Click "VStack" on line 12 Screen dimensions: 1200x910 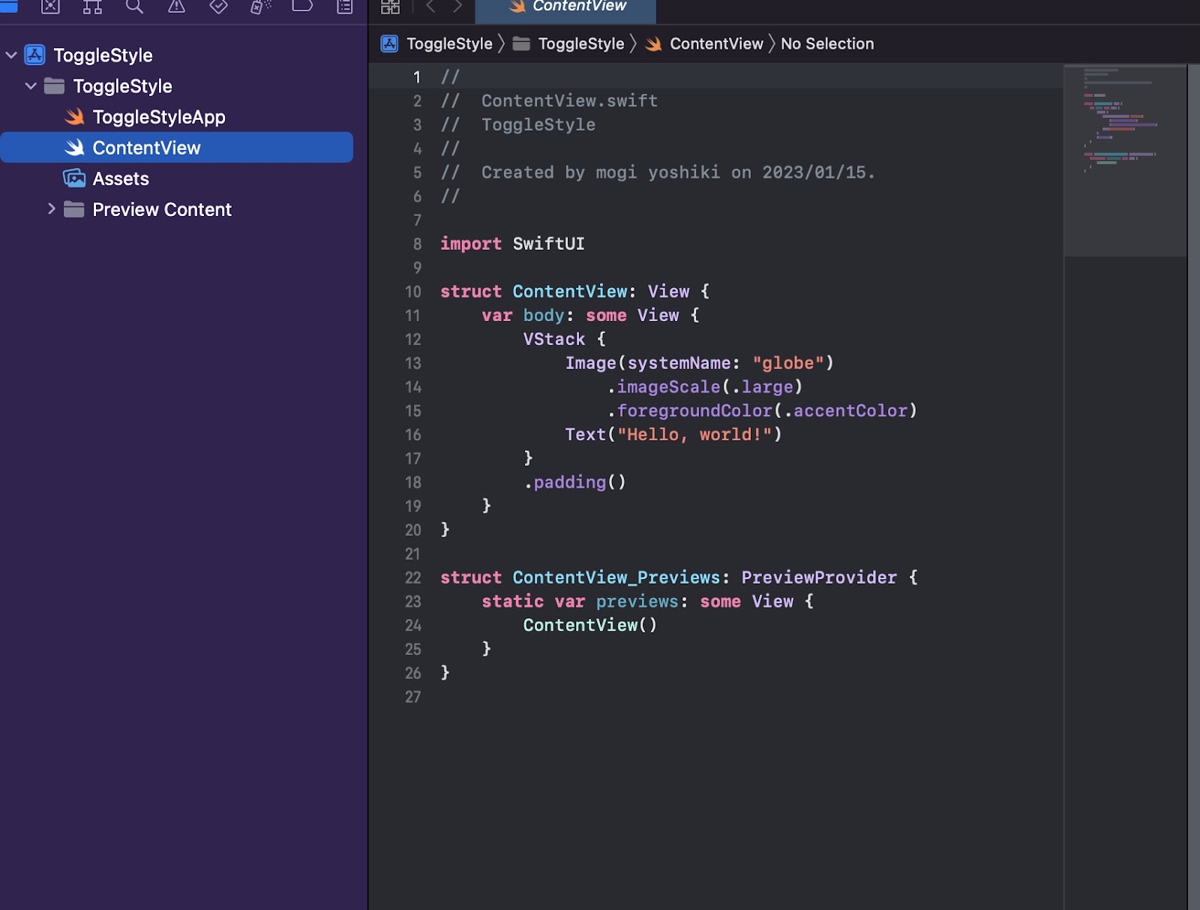point(554,339)
